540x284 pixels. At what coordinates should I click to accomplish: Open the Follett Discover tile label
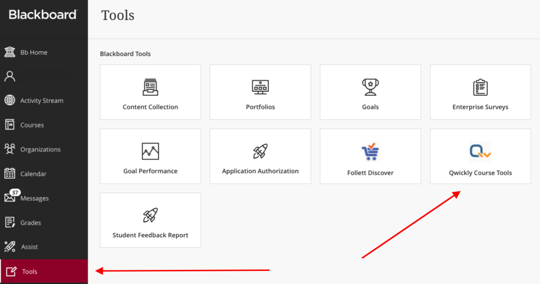point(371,173)
